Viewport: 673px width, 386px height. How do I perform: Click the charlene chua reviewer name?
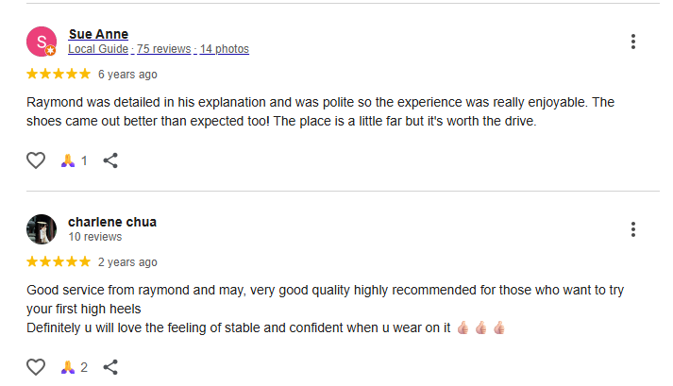pyautogui.click(x=112, y=222)
